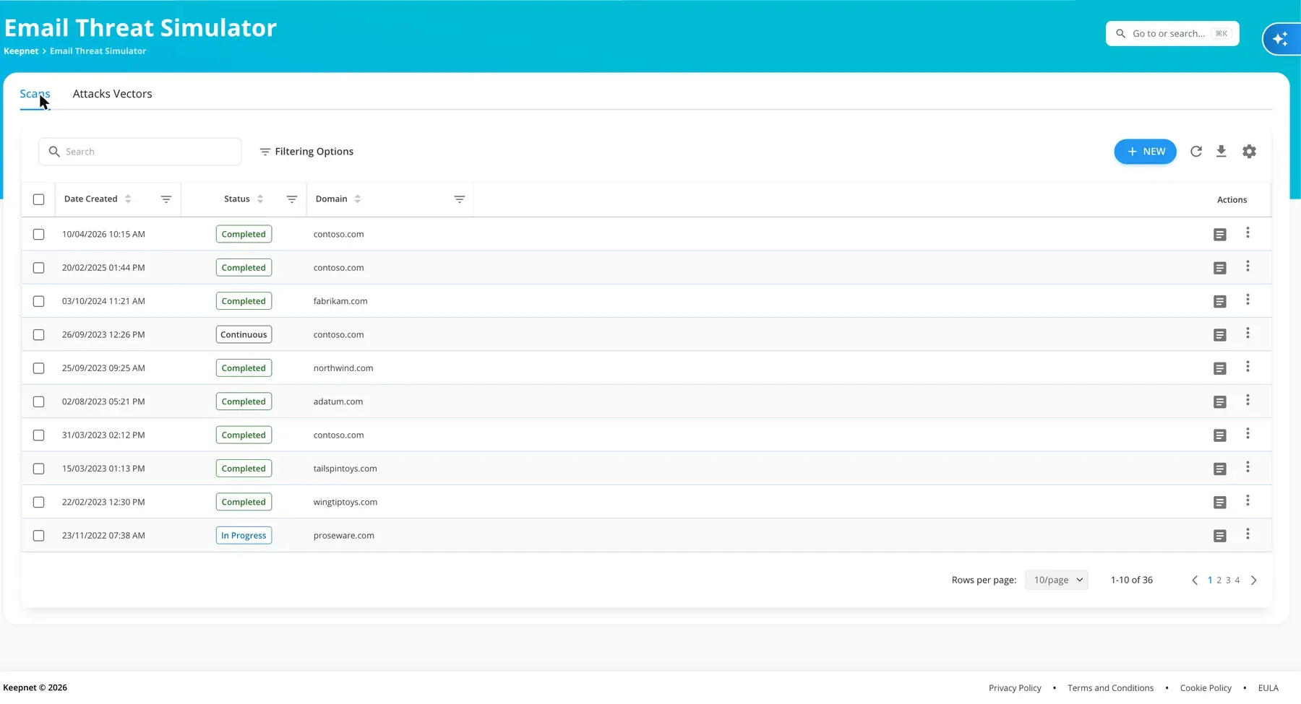Sort by Status column
This screenshot has width=1301, height=704.
tap(260, 199)
